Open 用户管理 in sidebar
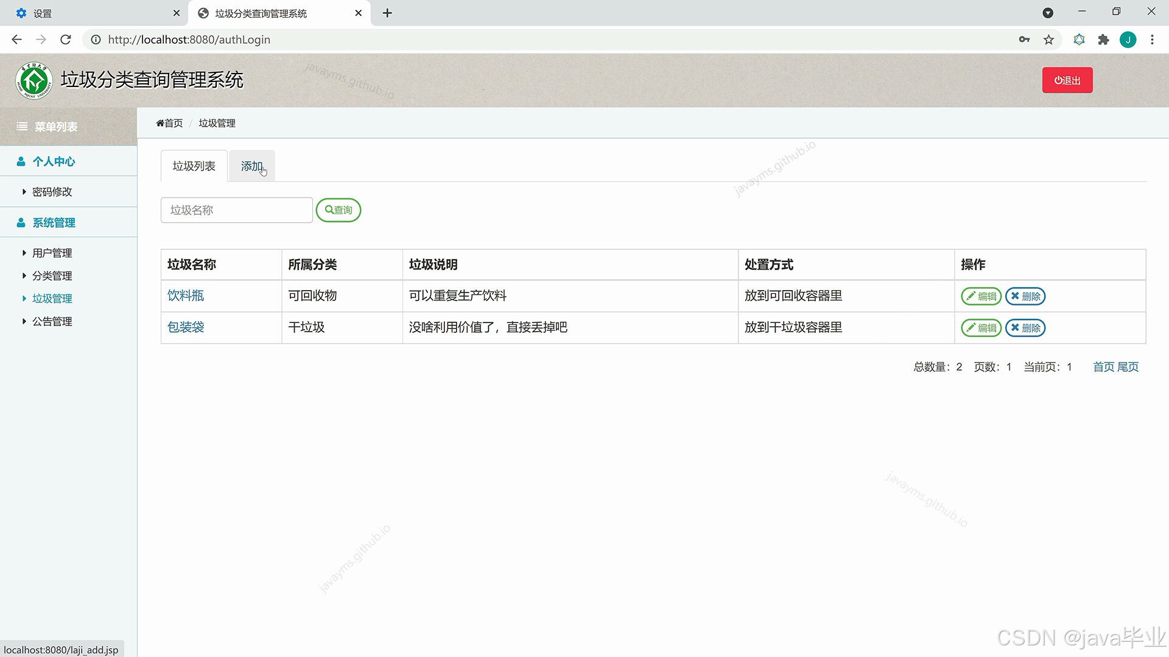The height and width of the screenshot is (657, 1169). (x=52, y=253)
